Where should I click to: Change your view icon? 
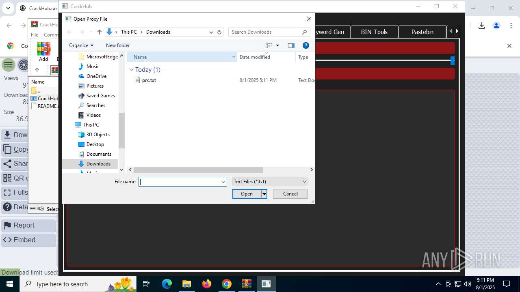click(269, 45)
